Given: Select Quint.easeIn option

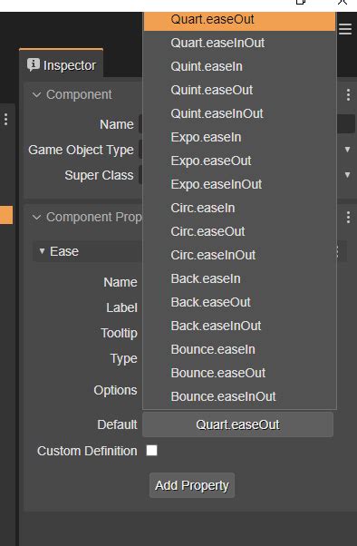Looking at the screenshot, I should coord(239,66).
